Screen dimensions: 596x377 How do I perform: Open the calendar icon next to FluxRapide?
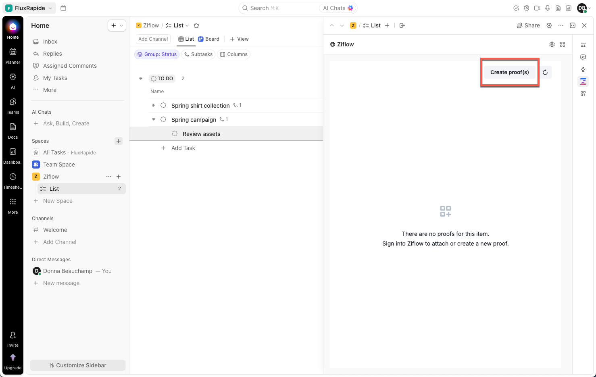point(63,8)
